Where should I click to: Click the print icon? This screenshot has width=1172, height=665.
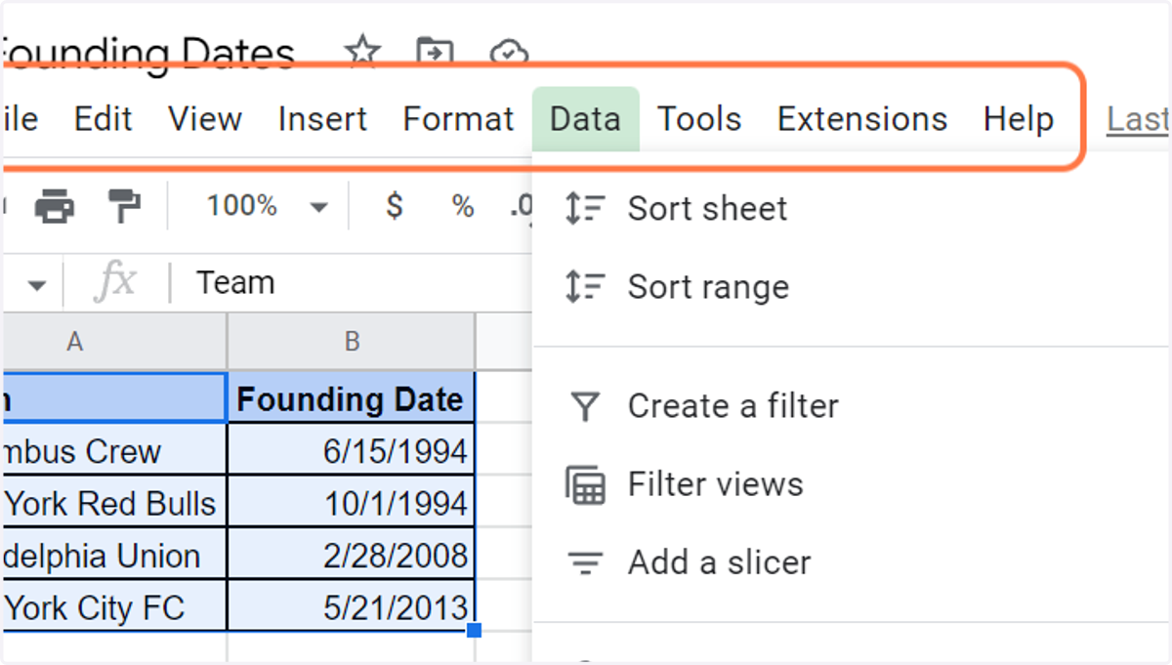click(x=55, y=206)
